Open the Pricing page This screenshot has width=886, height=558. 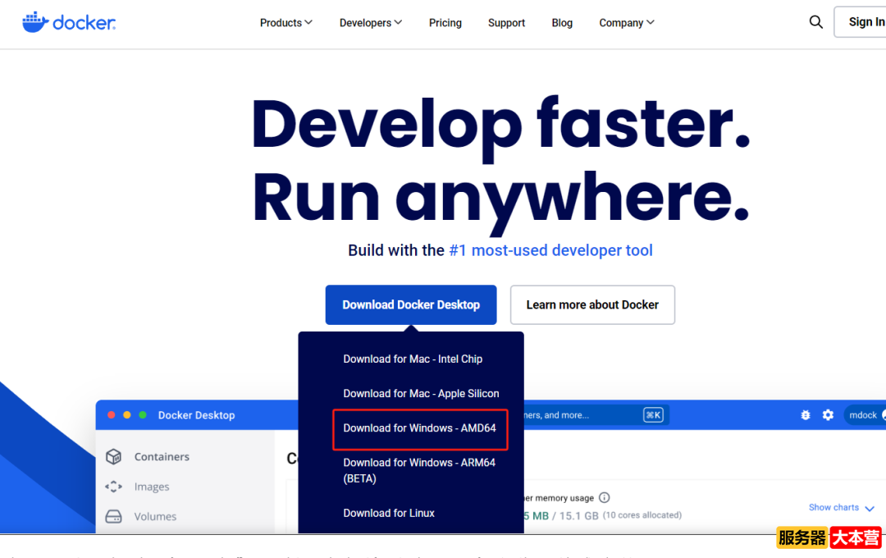445,23
